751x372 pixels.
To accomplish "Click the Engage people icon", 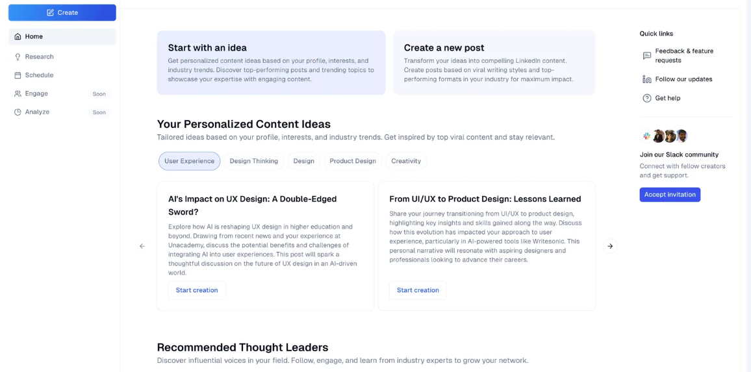I will (x=18, y=93).
